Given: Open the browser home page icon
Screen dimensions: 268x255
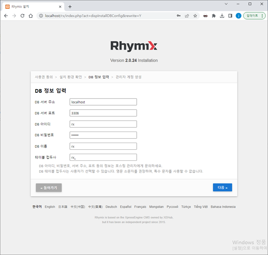Looking at the screenshot, I should point(31,16).
